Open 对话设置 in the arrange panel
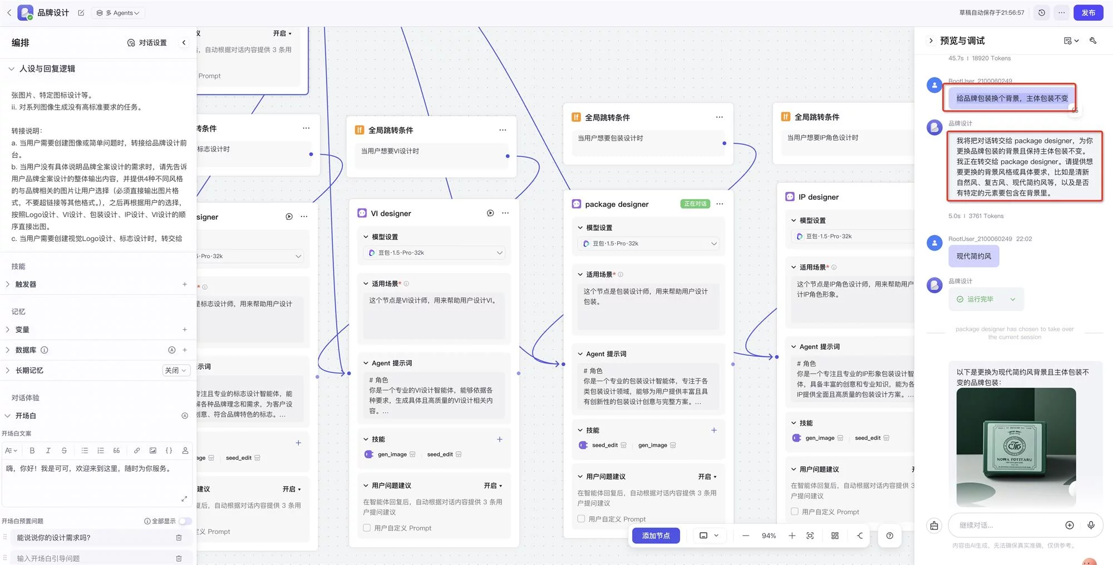The image size is (1113, 565). click(x=147, y=43)
